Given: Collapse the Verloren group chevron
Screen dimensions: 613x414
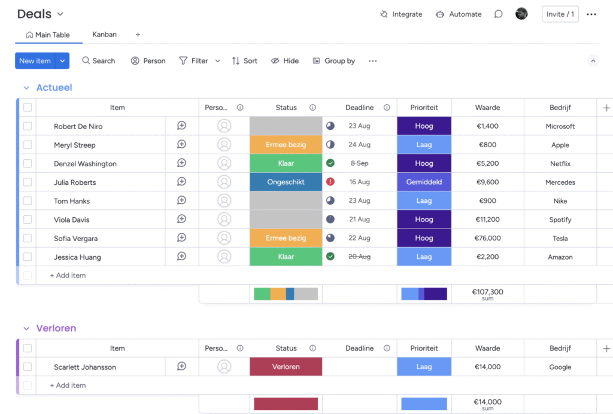Looking at the screenshot, I should 26,328.
